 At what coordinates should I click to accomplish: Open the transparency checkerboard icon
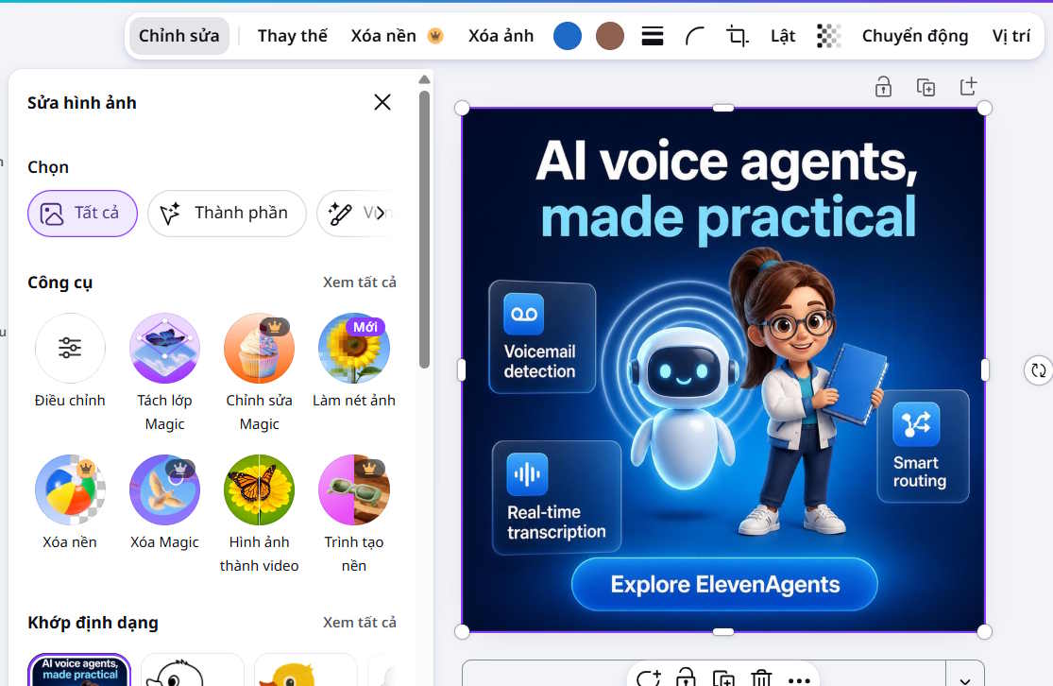(828, 36)
